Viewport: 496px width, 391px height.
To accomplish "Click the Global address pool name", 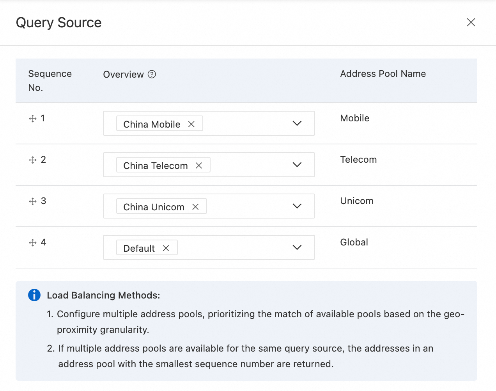I will (354, 242).
